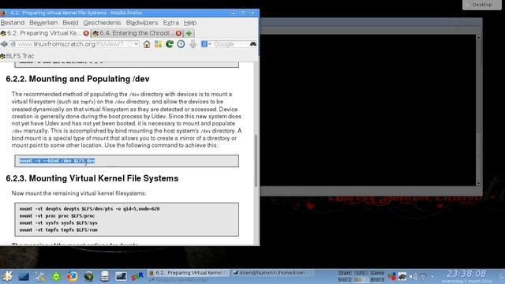Open the Bestand menu
The width and height of the screenshot is (505, 284).
13,23
